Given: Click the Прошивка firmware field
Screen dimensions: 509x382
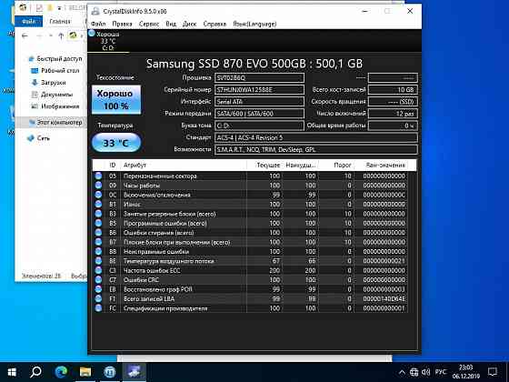Looking at the screenshot, I should coord(259,78).
